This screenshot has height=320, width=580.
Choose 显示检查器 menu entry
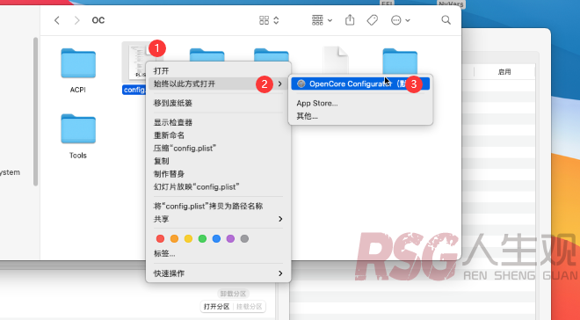tap(218, 122)
